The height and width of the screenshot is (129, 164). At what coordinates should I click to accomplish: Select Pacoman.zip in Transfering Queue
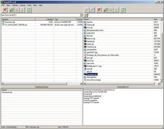point(7,92)
